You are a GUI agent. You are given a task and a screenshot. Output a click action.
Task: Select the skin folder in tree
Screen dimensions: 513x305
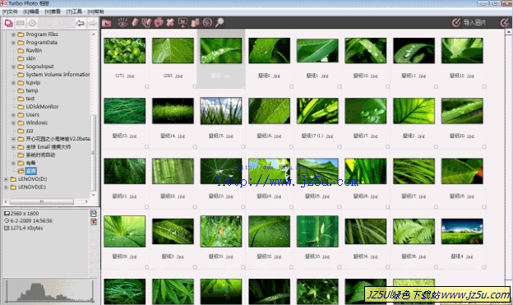tap(30, 58)
